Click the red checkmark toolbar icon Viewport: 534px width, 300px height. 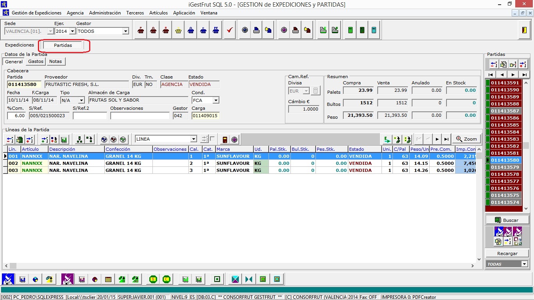(230, 30)
